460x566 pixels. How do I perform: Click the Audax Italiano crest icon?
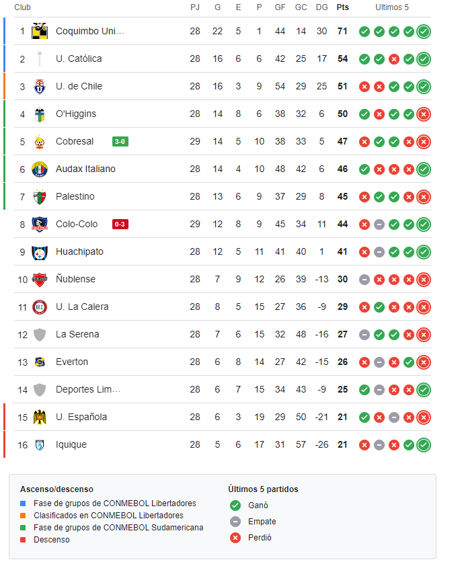pos(40,169)
